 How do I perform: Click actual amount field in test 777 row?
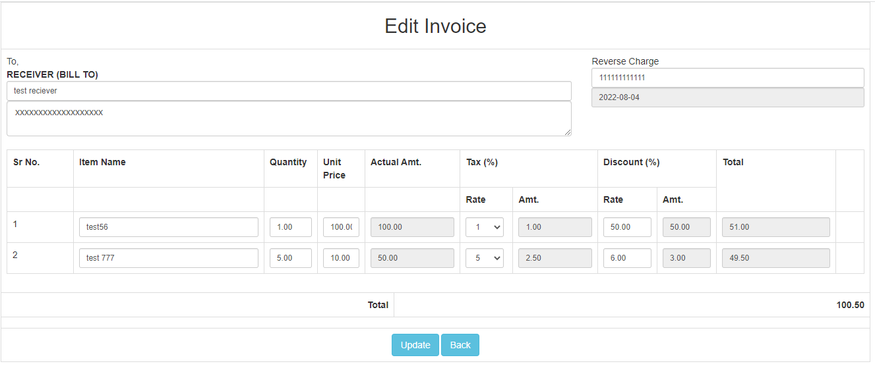pos(412,258)
